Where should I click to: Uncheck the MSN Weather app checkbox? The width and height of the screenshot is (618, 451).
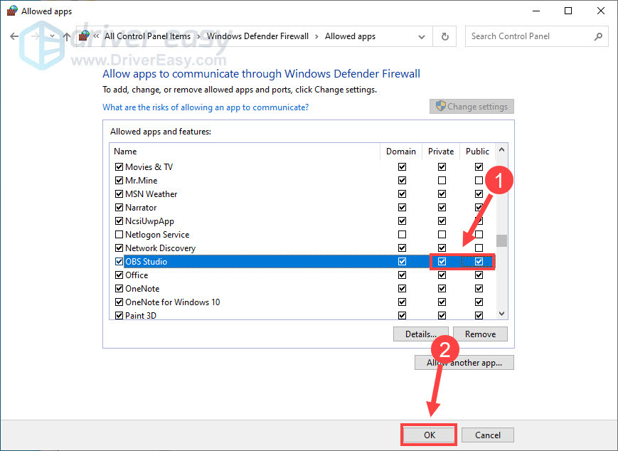point(119,194)
